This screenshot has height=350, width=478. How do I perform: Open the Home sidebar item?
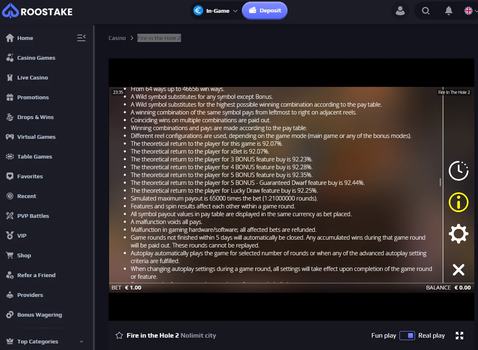[x=25, y=38]
